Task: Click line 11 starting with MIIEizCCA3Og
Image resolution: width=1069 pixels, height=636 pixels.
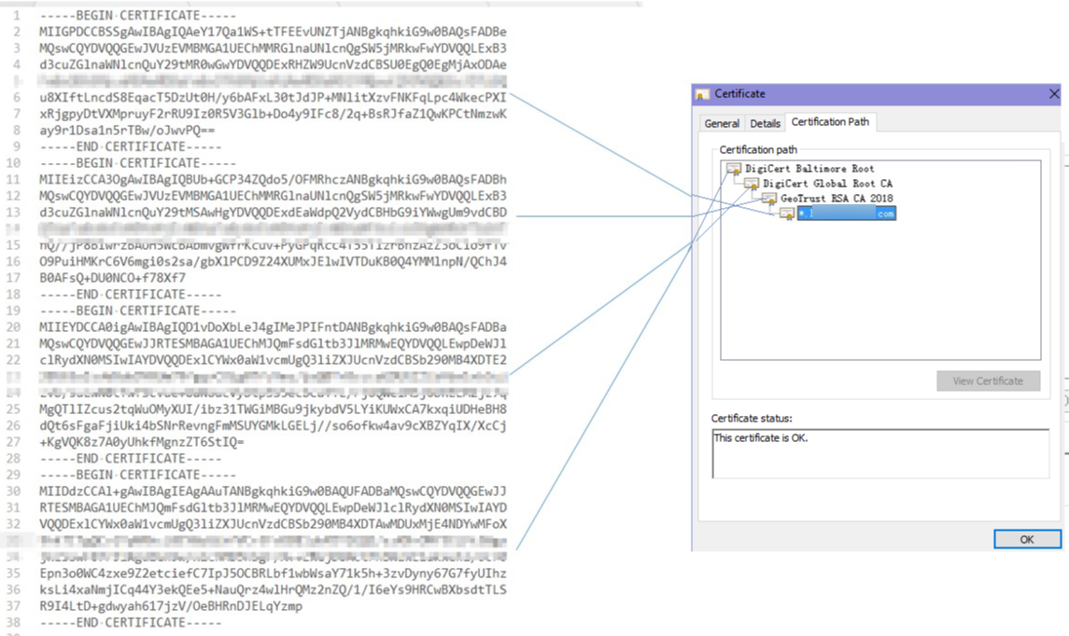Action: click(x=273, y=179)
